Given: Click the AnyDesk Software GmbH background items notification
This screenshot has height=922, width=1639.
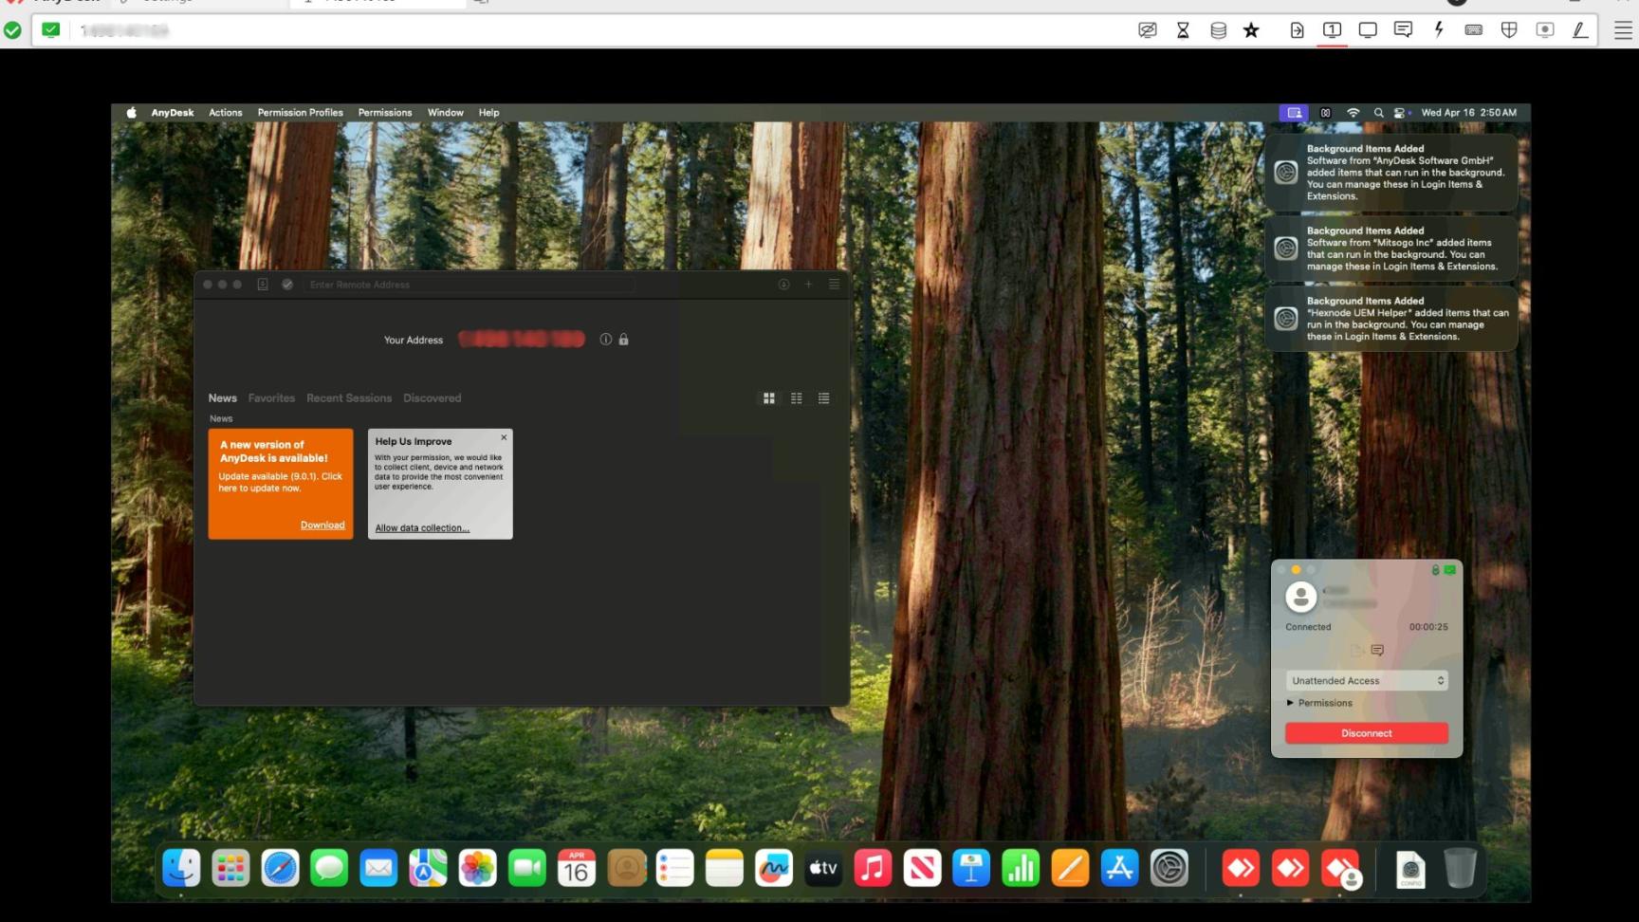Looking at the screenshot, I should pos(1391,173).
